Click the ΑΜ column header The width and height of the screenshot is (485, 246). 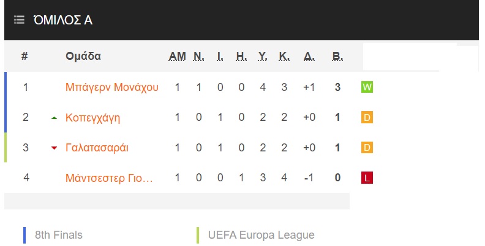tap(177, 56)
